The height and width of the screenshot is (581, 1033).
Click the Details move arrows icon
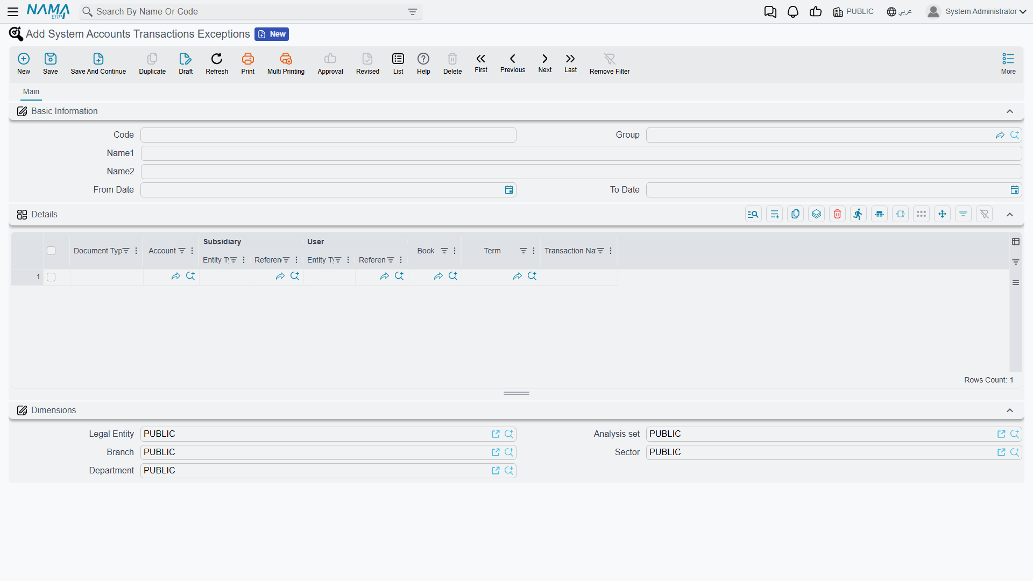[x=942, y=214]
